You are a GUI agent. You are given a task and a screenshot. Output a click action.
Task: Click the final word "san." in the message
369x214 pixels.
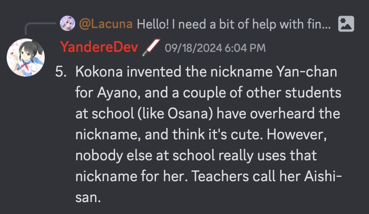88,195
